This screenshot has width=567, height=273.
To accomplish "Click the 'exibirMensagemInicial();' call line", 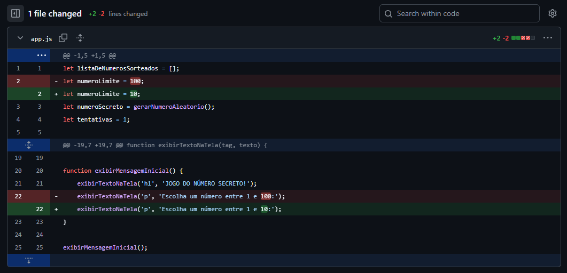I will [x=105, y=247].
